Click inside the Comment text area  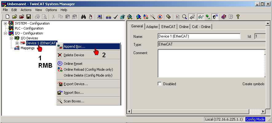(211, 63)
